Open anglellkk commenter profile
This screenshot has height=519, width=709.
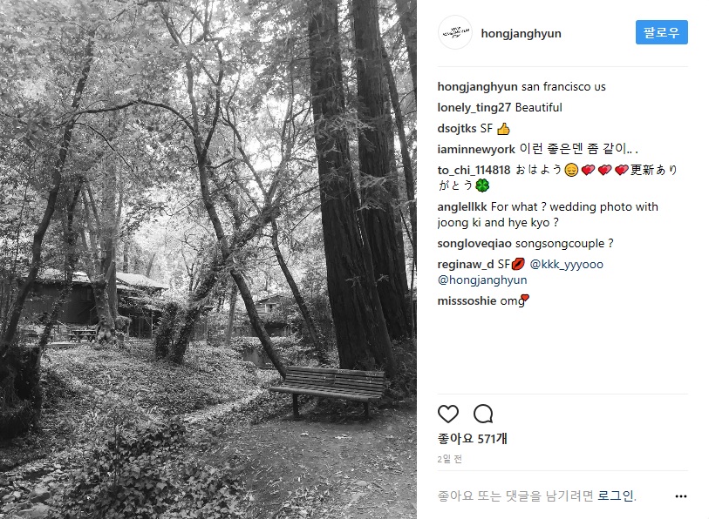[461, 207]
